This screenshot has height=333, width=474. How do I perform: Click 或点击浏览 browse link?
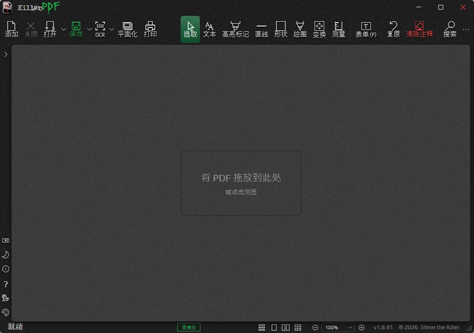241,192
